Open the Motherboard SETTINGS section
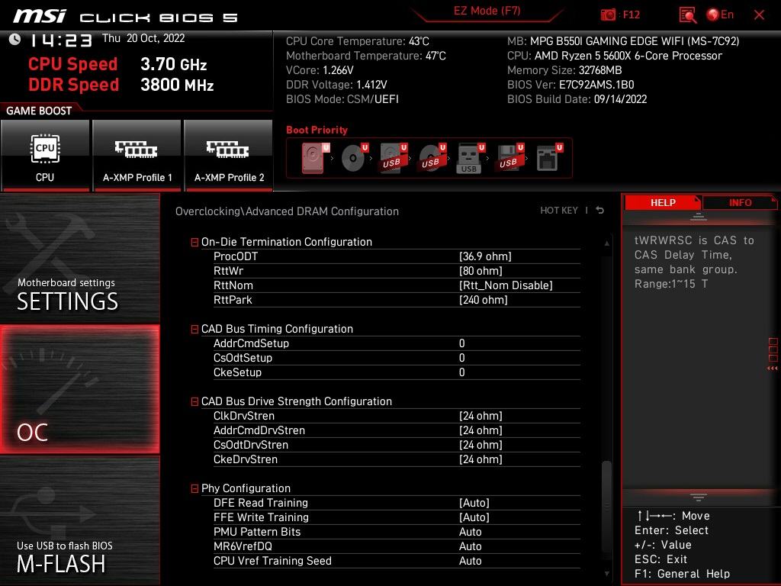The image size is (781, 586). tap(79, 258)
